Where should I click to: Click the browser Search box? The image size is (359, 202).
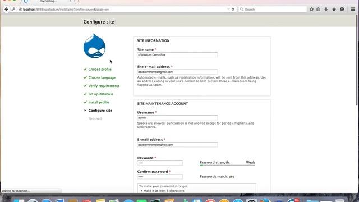pos(273,10)
